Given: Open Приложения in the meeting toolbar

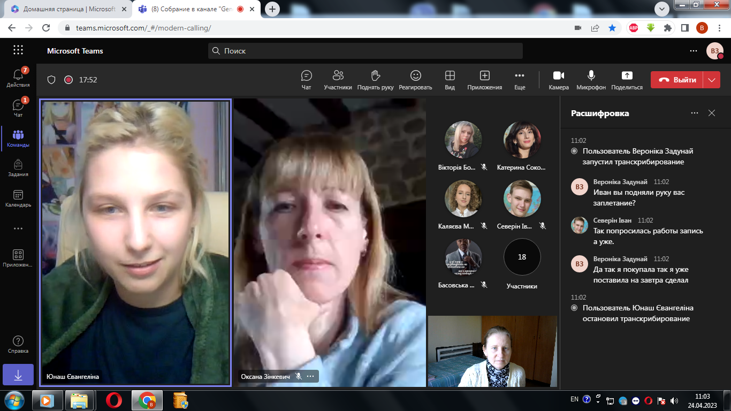Looking at the screenshot, I should (484, 80).
